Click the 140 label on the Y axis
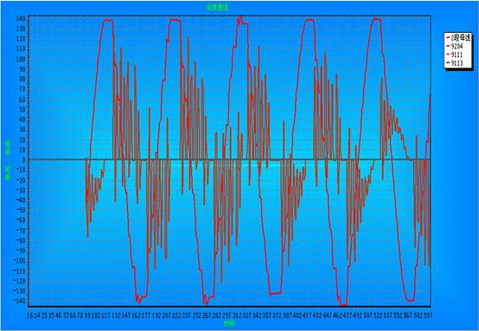 coord(21,19)
